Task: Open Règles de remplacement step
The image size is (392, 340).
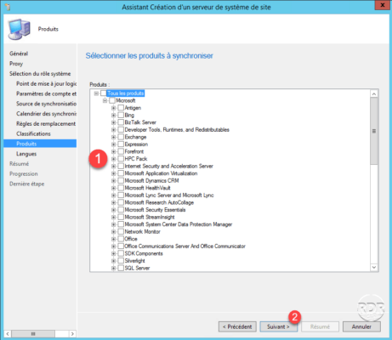Action: point(46,124)
